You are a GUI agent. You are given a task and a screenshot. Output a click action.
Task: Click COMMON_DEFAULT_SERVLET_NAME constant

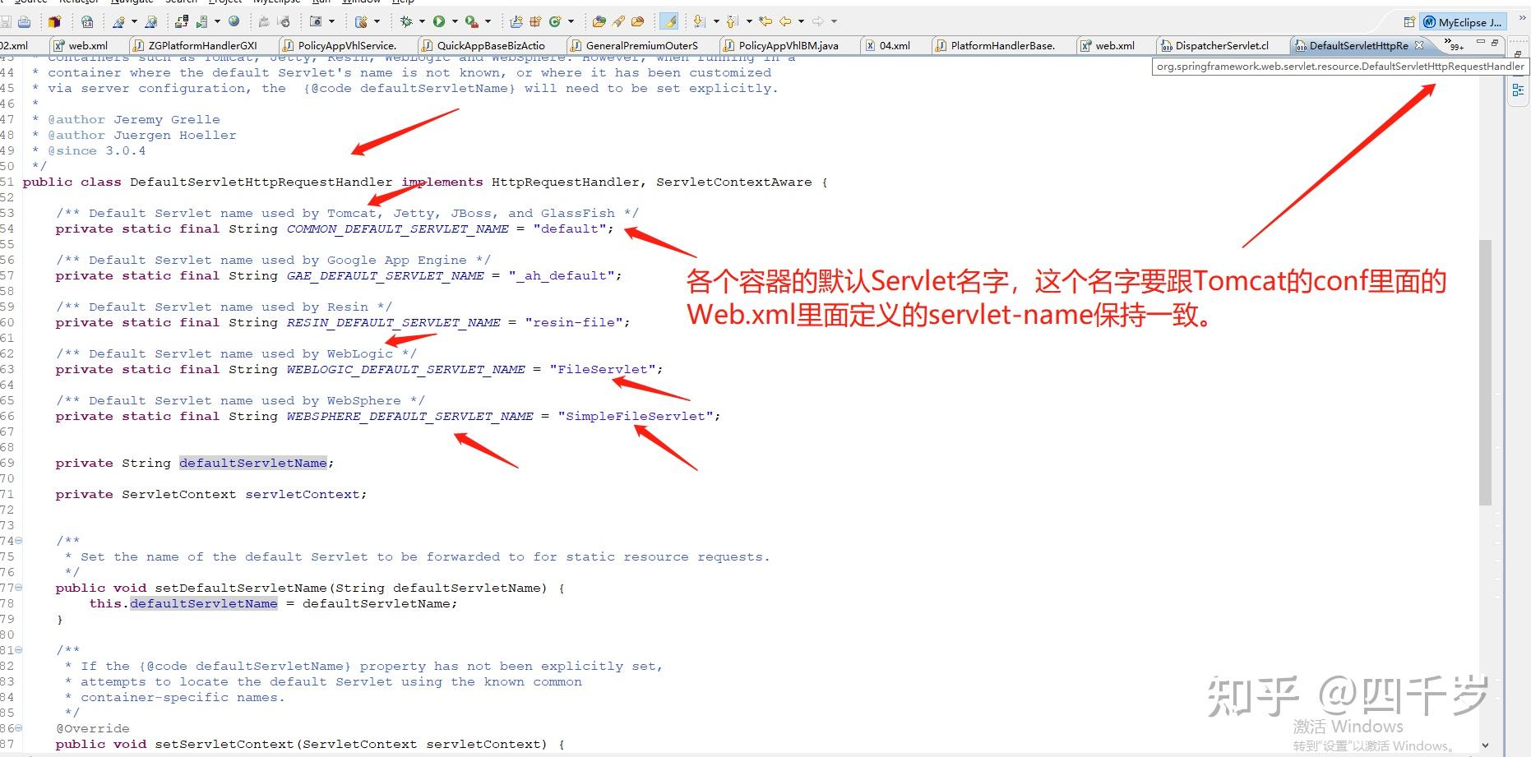(397, 229)
